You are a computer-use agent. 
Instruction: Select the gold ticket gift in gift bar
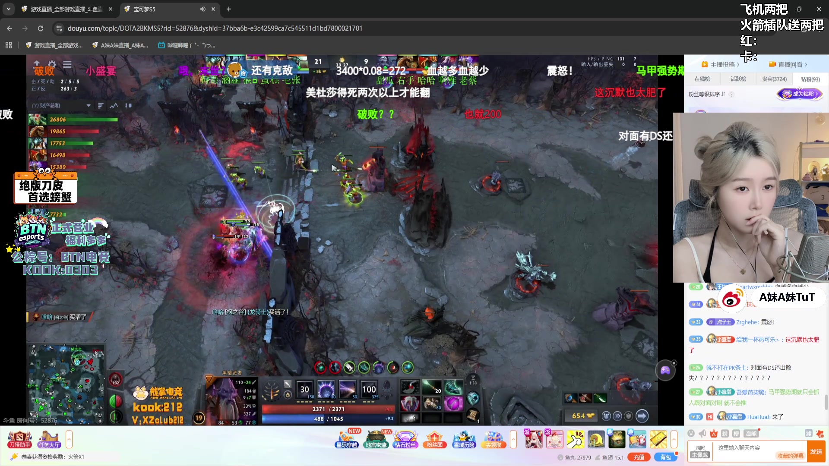658,439
